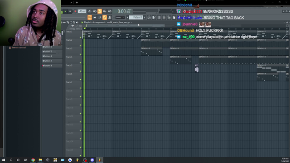This screenshot has height=163, width=290.
Task: Open Task View on taskbar
Action: (x=25, y=160)
